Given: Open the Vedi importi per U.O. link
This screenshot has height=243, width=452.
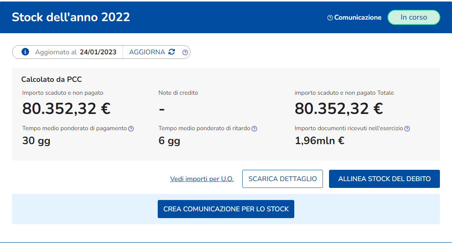Looking at the screenshot, I should [x=202, y=179].
